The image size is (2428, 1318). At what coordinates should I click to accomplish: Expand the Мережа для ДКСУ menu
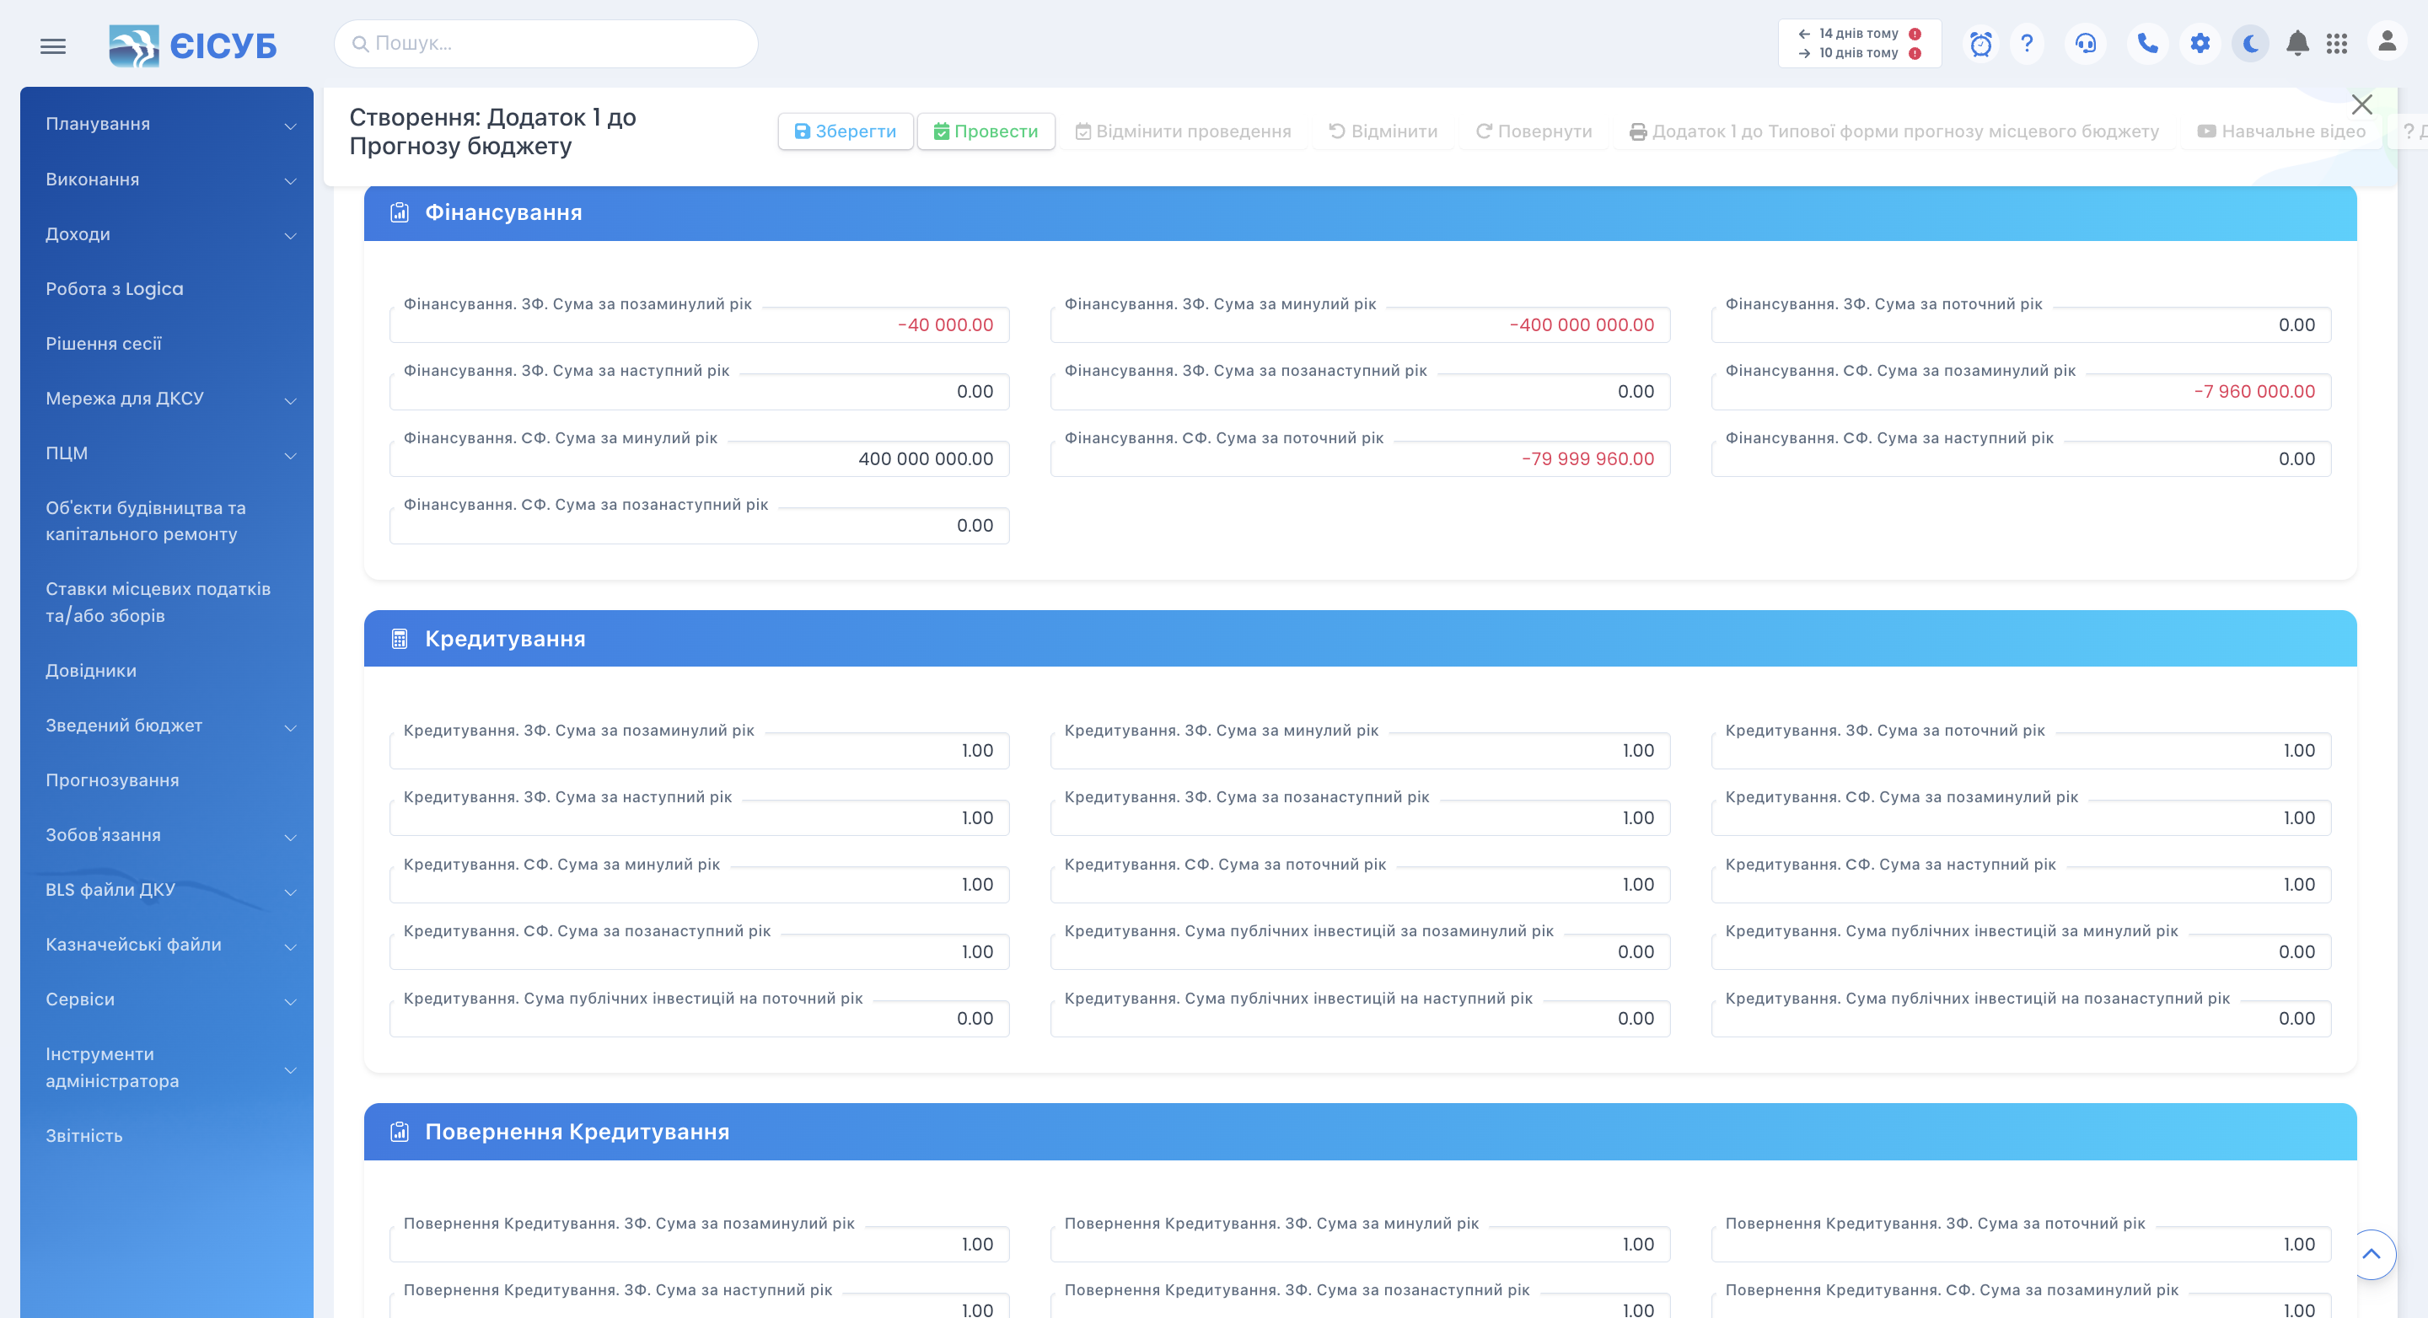pyautogui.click(x=167, y=399)
